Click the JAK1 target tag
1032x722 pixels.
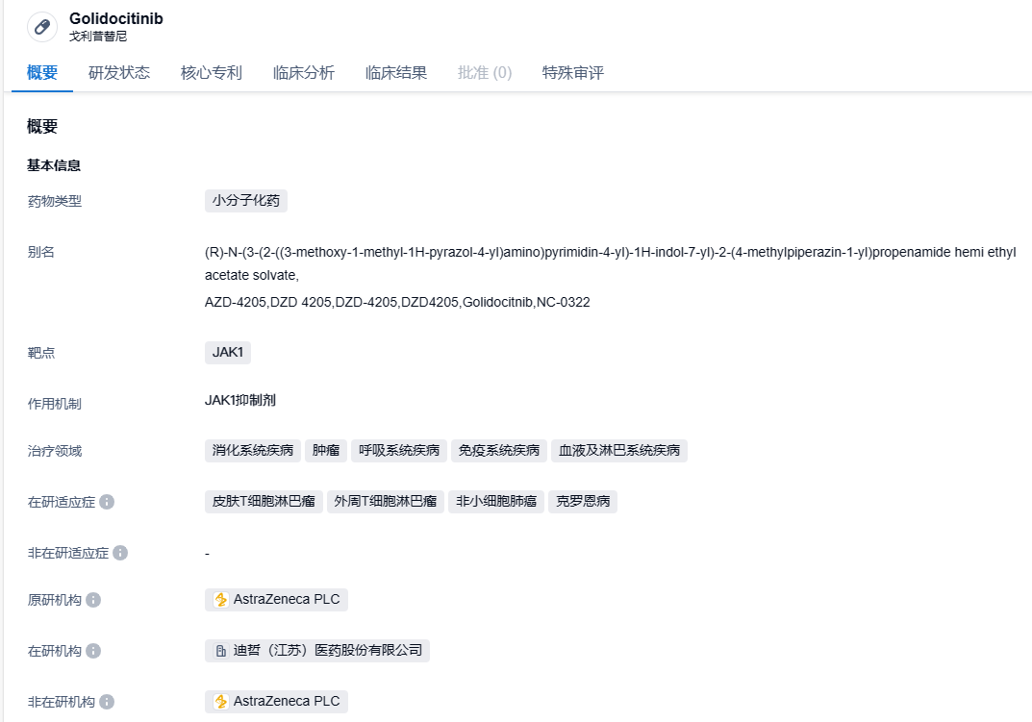228,353
